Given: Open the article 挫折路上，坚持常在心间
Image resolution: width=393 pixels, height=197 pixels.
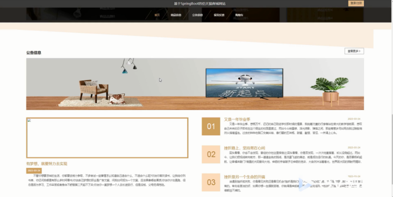Looking at the screenshot, I should 245,148.
